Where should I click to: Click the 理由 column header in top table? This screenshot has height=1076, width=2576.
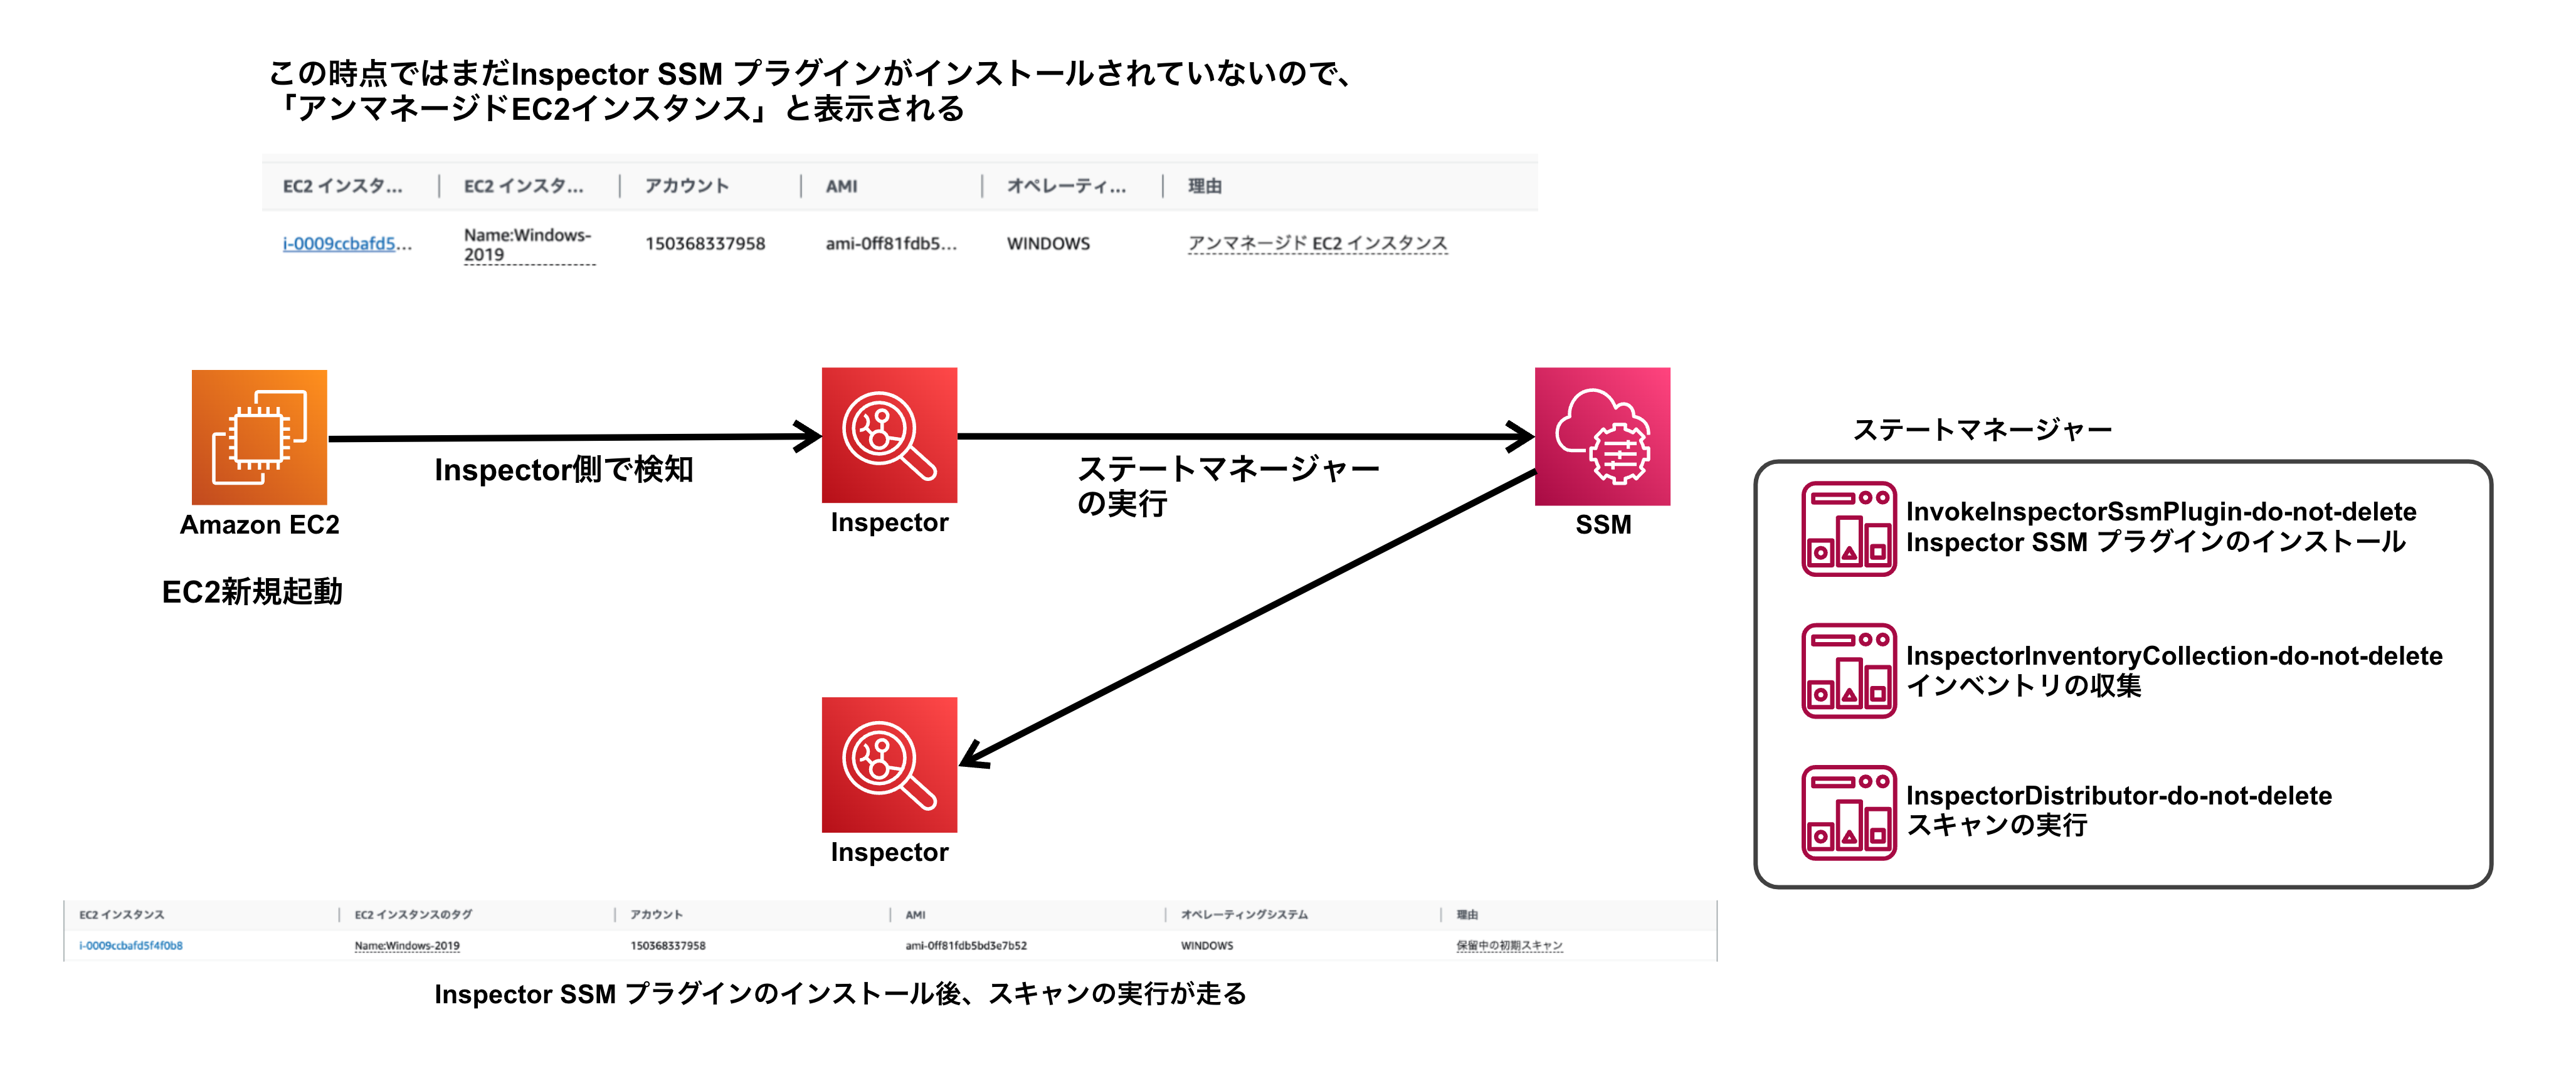coord(1204,186)
